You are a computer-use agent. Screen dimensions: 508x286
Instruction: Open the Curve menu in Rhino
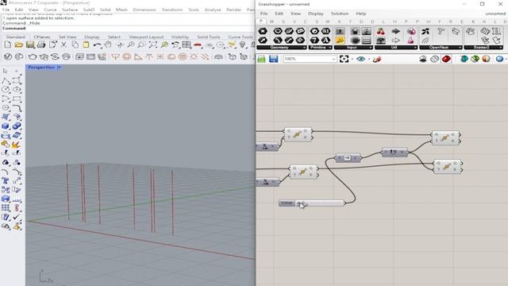coord(50,10)
